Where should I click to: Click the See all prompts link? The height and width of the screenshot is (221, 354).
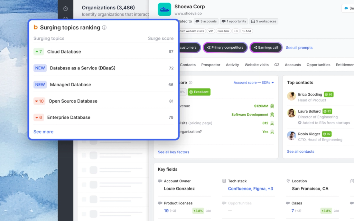pyautogui.click(x=299, y=47)
